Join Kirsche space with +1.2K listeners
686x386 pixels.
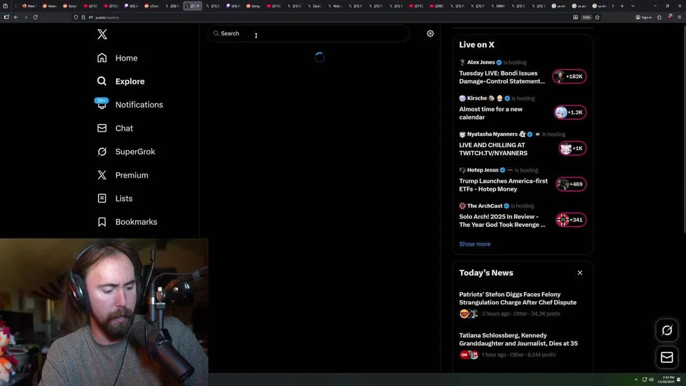click(x=570, y=113)
